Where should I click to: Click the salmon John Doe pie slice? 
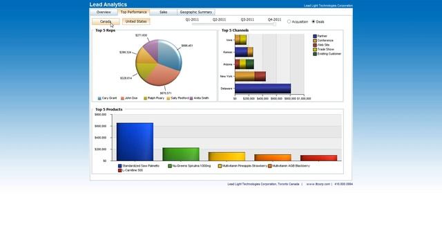(164, 75)
